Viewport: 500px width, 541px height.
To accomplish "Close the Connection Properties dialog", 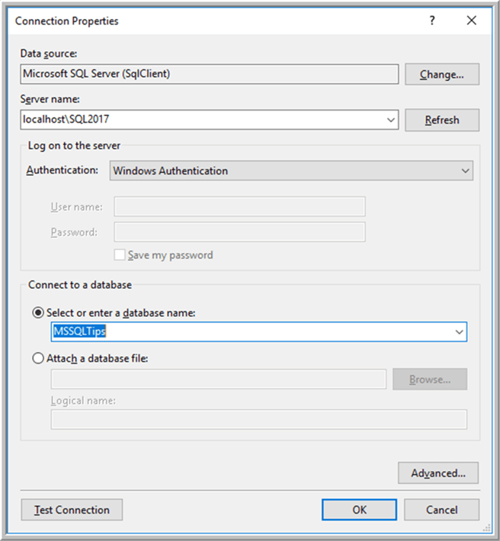I will pos(471,21).
